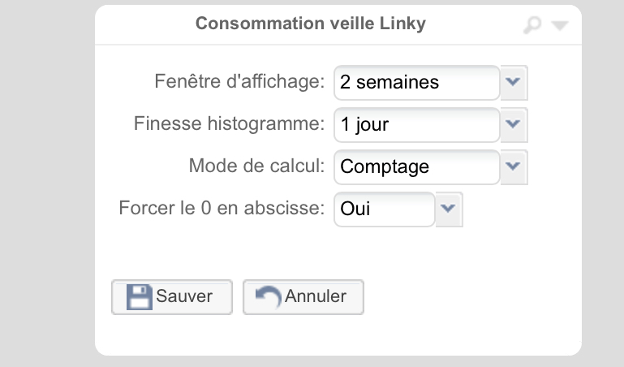Click the 'Forcer le 0 en abscisse:' label
624x367 pixels.
pos(222,208)
